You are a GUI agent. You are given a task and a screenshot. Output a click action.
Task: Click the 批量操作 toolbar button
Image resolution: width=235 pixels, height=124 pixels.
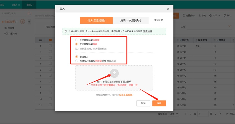[x=189, y=16]
